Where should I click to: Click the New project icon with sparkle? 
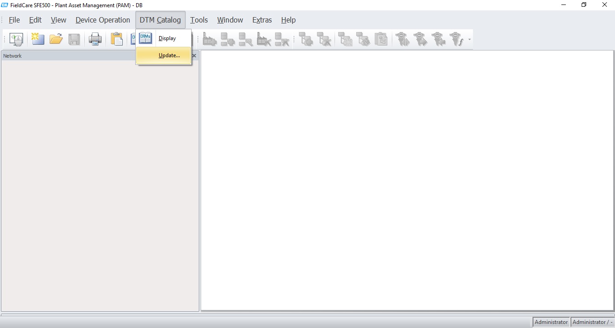(38, 39)
